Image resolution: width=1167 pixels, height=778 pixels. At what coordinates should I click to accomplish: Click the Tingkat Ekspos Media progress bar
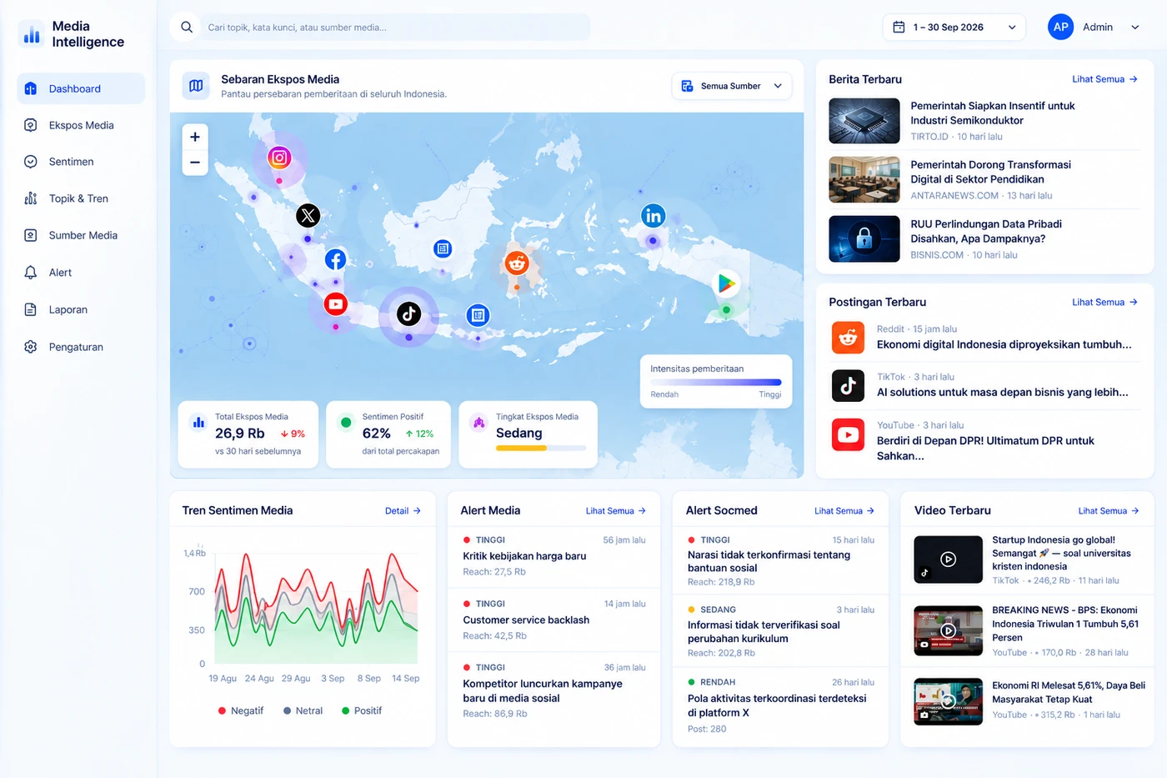[x=541, y=448]
